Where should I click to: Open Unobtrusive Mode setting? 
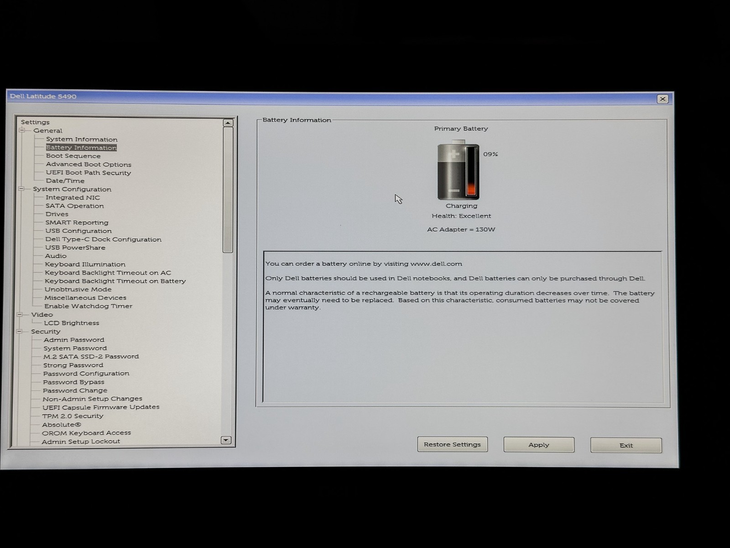point(78,290)
